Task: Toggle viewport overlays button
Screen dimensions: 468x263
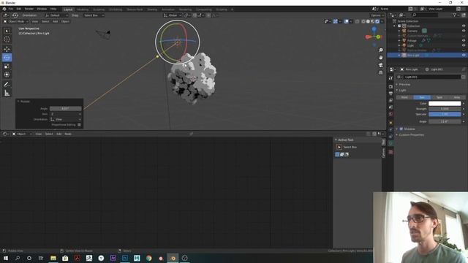Action: [x=346, y=21]
